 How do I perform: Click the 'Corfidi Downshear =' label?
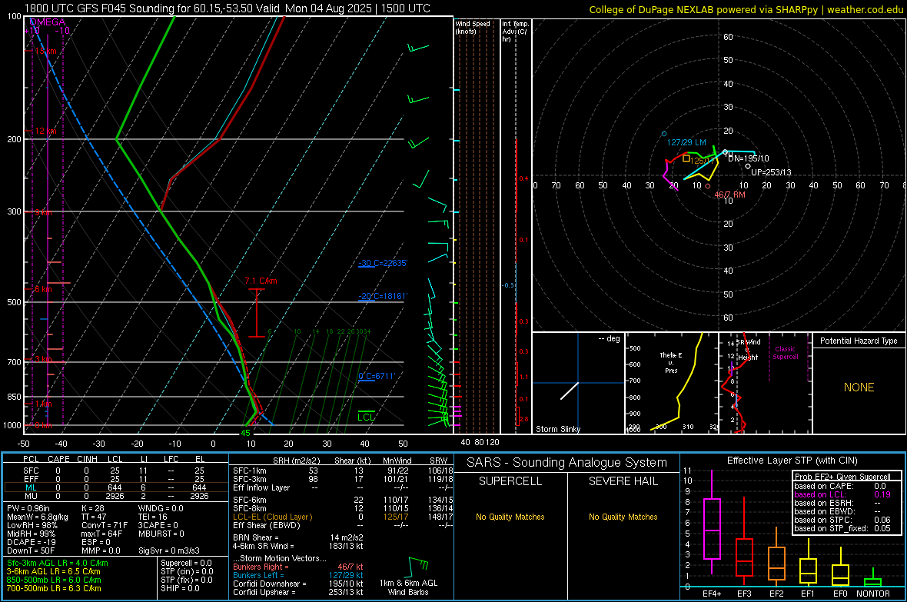(x=269, y=584)
